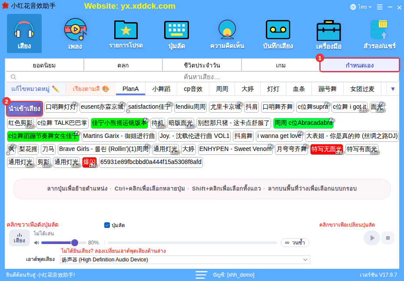Stop the sound playback

click(387, 238)
